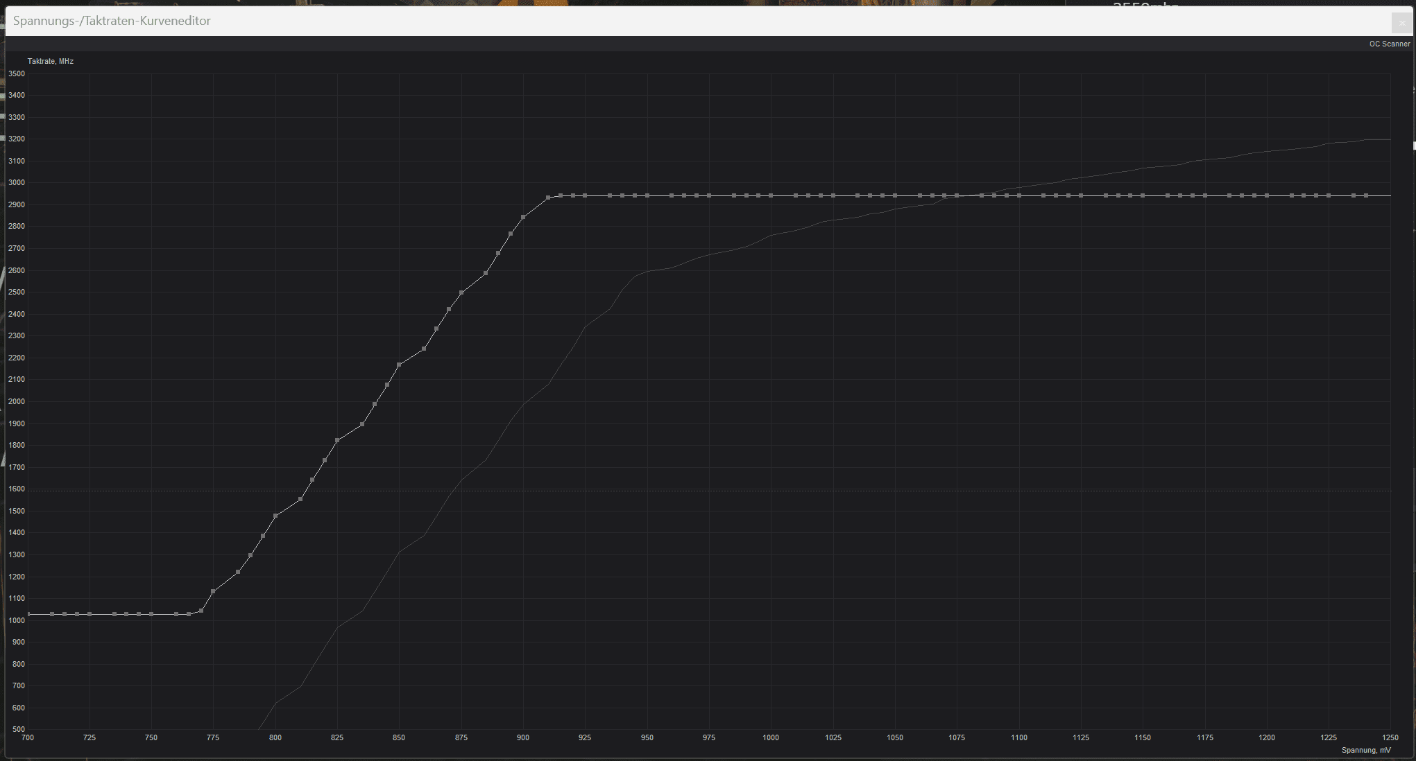Select the curve point at 900 mV
1416x761 pixels.
(523, 217)
